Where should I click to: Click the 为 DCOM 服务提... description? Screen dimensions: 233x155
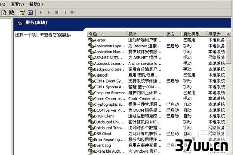(x=145, y=110)
